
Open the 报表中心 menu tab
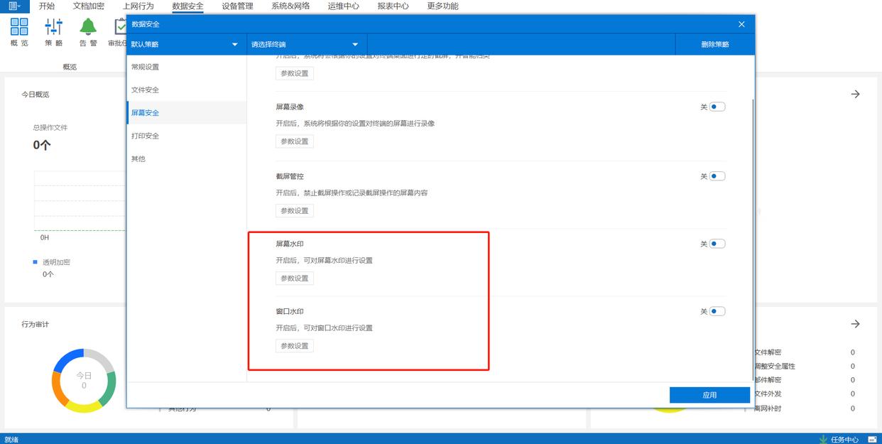393,6
